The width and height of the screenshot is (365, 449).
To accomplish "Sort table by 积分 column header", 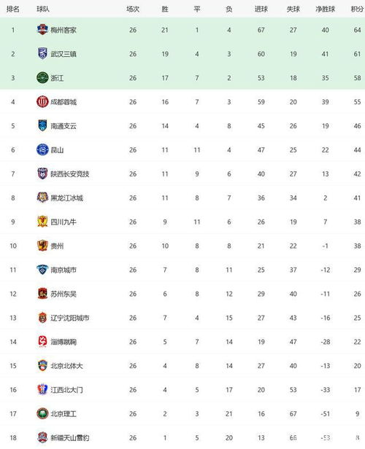I will (357, 9).
